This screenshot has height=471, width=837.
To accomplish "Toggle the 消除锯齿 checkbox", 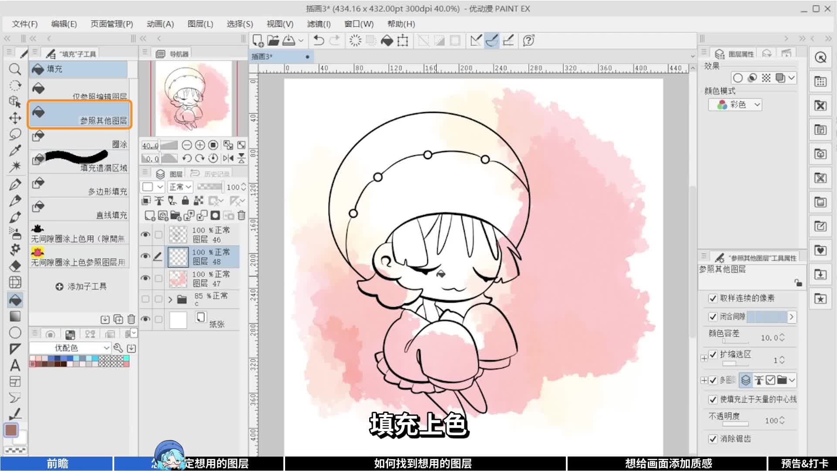I will pyautogui.click(x=713, y=439).
